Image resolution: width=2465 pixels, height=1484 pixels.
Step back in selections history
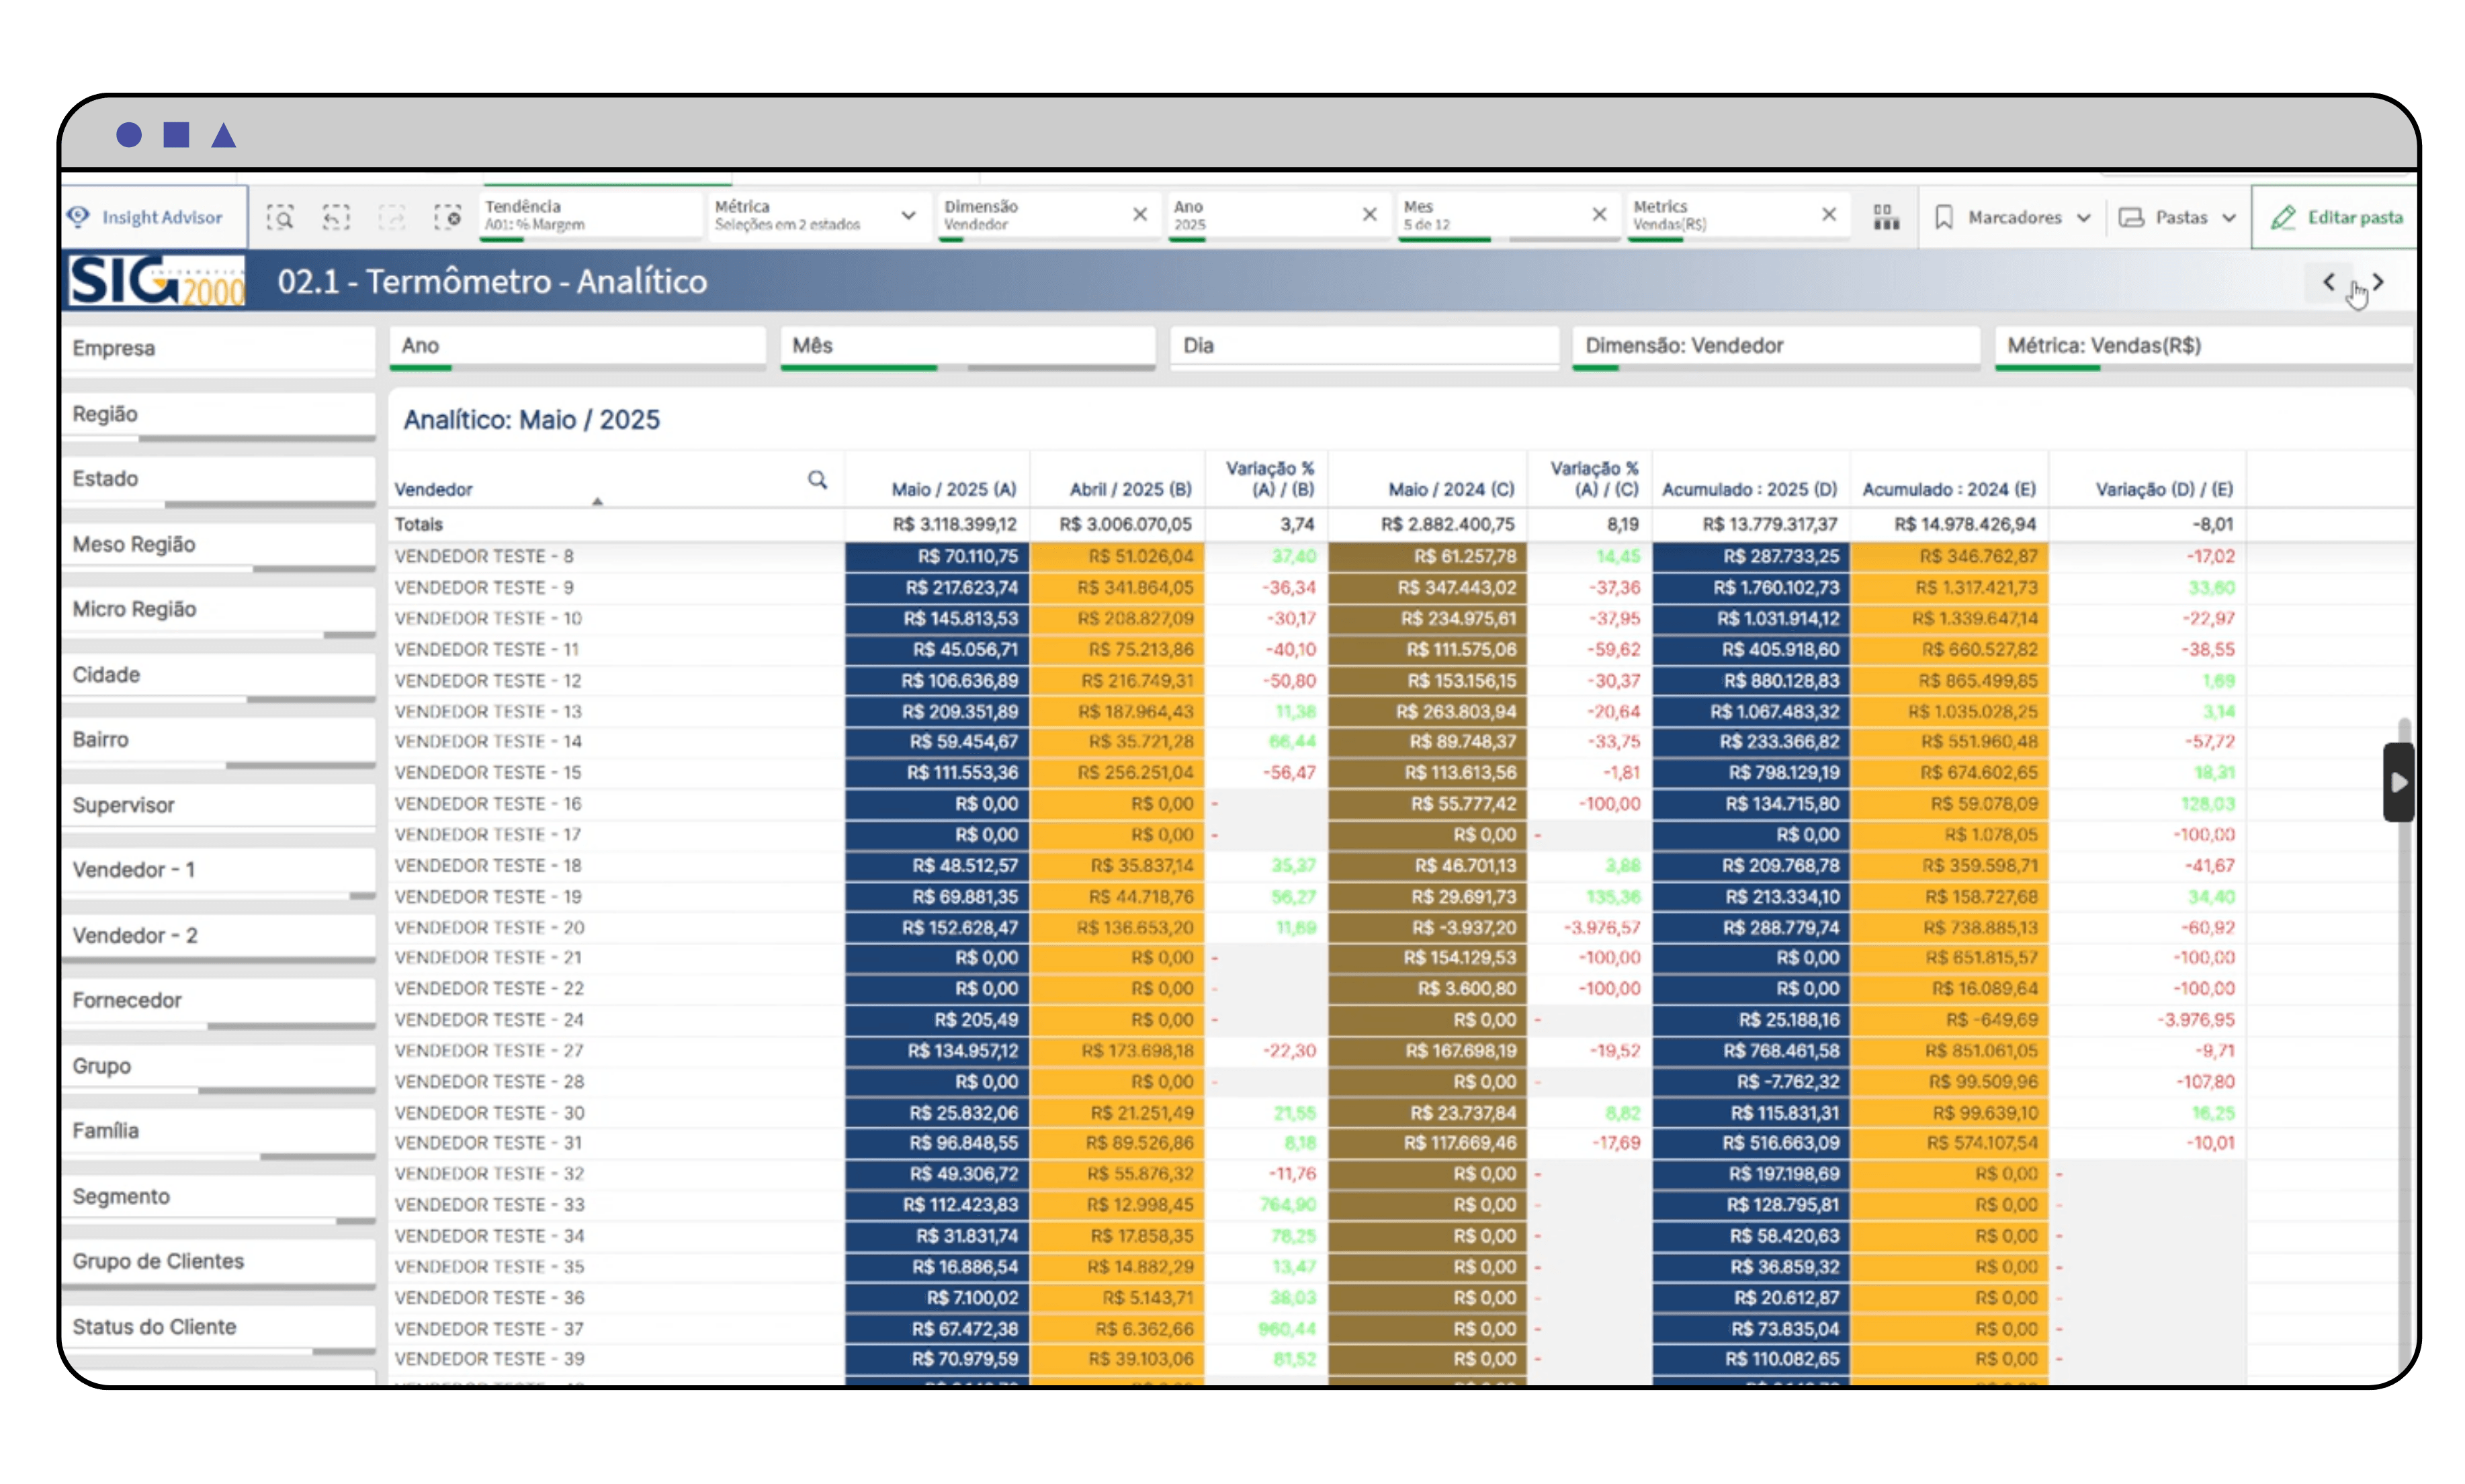point(336,217)
